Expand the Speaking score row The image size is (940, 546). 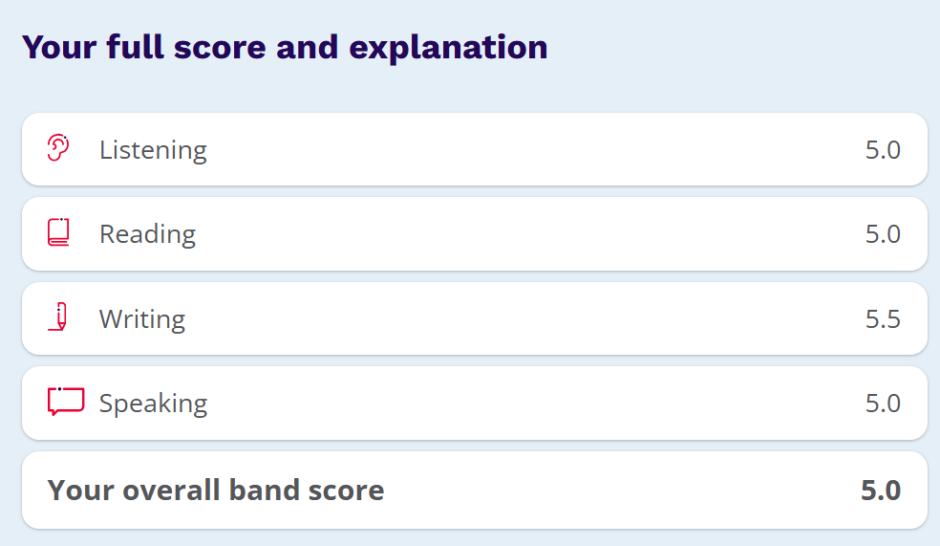[474, 403]
